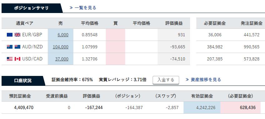Click the New Zealand flag icon
Viewport: 265px width, 119px height.
17,47
